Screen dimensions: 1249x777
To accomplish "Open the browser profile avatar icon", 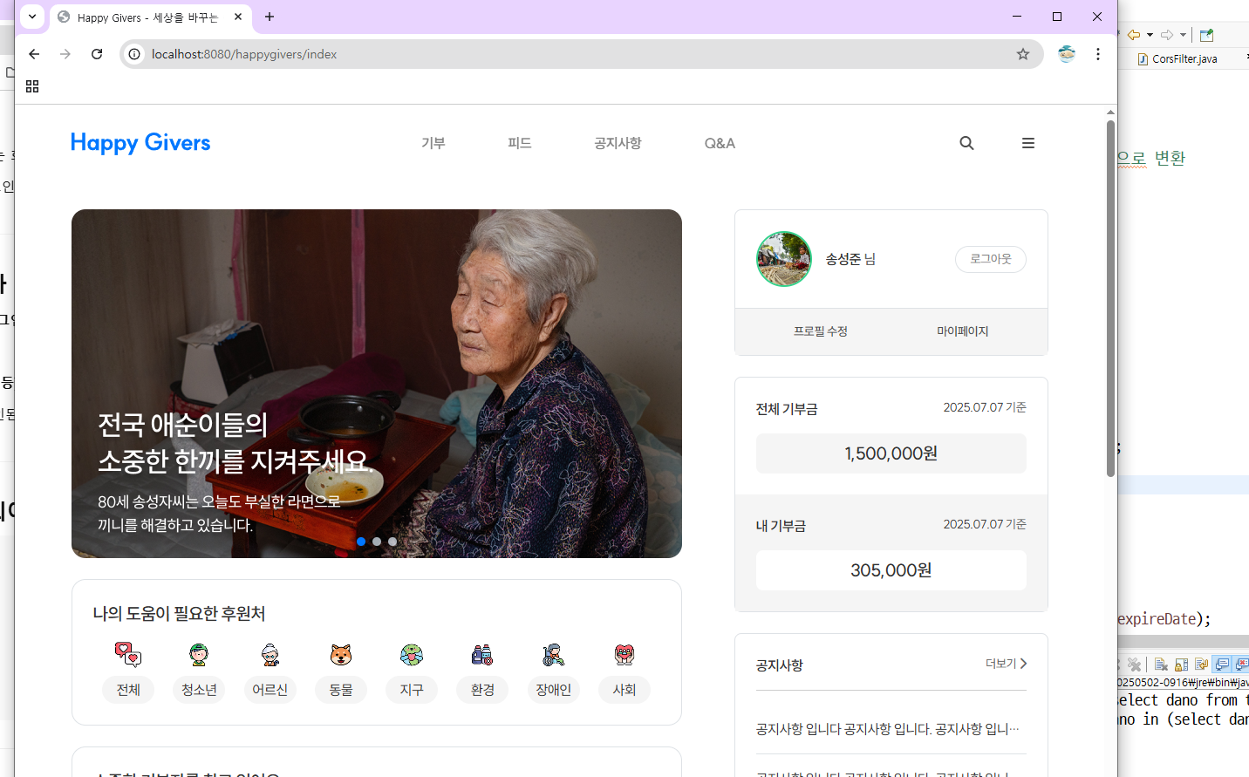I will [1067, 54].
